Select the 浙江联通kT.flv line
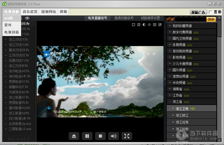The image size is (224, 145). (x=19, y=97)
